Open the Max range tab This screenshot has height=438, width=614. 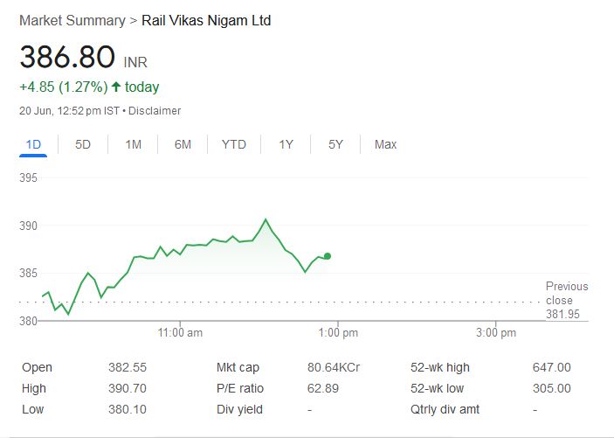(385, 144)
